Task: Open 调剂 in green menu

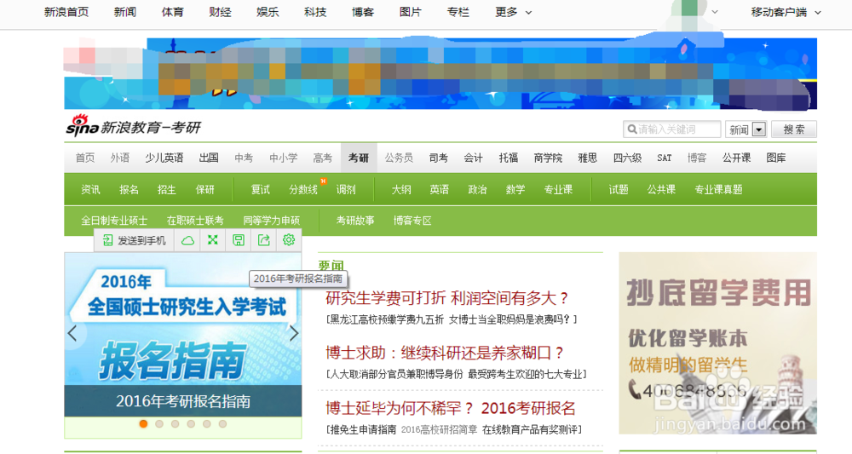Action: 346,189
